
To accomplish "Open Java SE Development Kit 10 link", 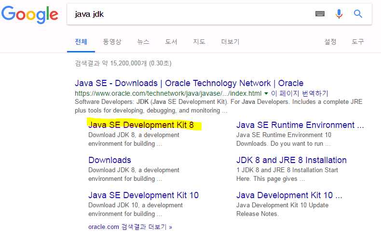I will [x=143, y=195].
